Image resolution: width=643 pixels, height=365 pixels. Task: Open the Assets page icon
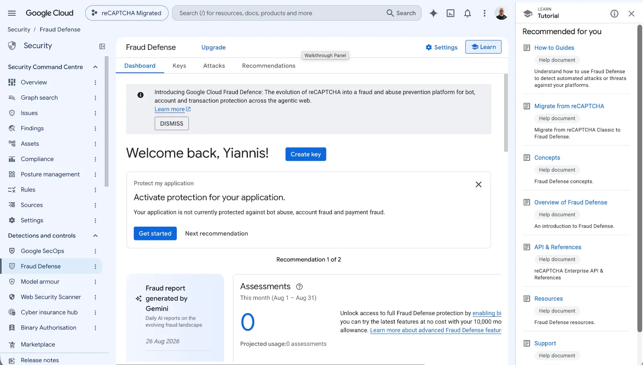pyautogui.click(x=12, y=144)
